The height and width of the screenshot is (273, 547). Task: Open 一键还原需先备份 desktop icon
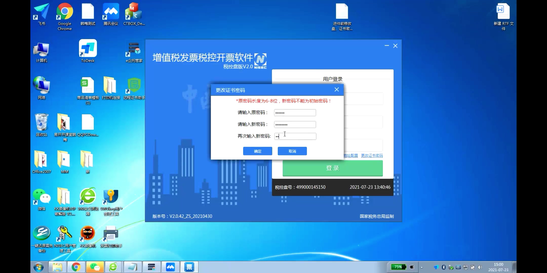pos(42,239)
